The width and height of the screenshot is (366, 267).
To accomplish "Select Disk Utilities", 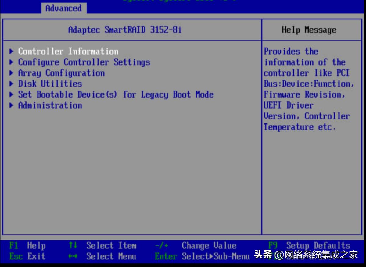I will point(50,84).
